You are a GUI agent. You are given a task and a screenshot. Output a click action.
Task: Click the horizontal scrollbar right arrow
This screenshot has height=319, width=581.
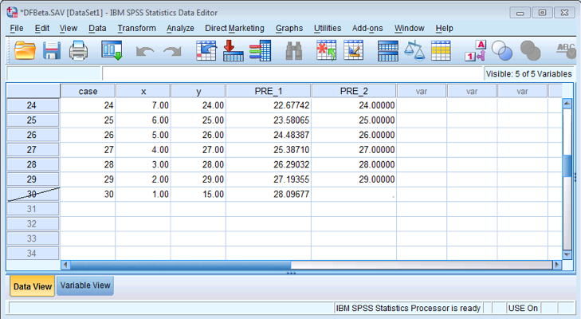pos(557,265)
